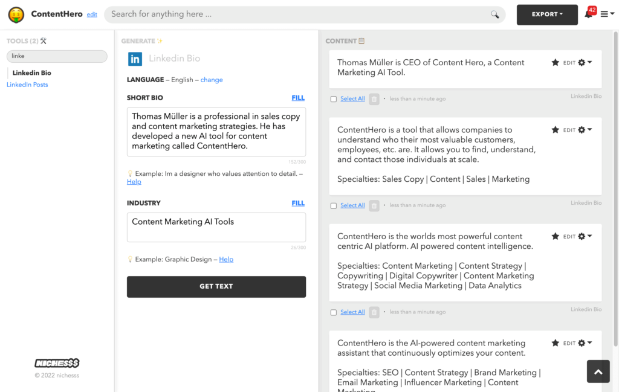Change the language from English
Viewport: 619px width, 392px height.
[212, 80]
